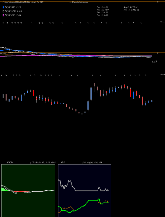Viewport: 165px width, 217px height.
Task: Click the ADX parameters '(14 day) 0, +54, -54'
Action: pyautogui.click(x=92, y=162)
